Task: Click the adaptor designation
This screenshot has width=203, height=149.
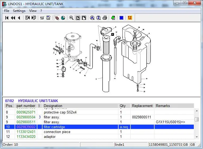Action: (50, 137)
